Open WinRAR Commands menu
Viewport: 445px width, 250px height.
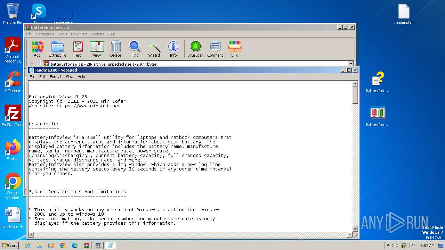pos(45,34)
